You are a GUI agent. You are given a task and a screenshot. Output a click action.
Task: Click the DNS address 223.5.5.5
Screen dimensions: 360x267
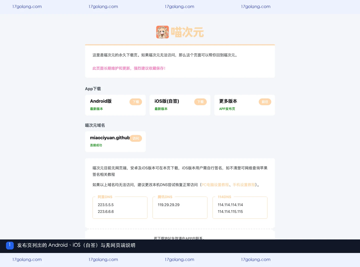106,205
